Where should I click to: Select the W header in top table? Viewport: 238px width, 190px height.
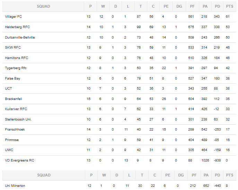[103, 6]
